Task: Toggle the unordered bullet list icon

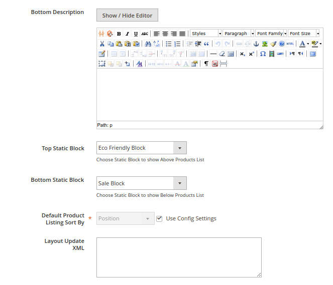Action: 169,44
